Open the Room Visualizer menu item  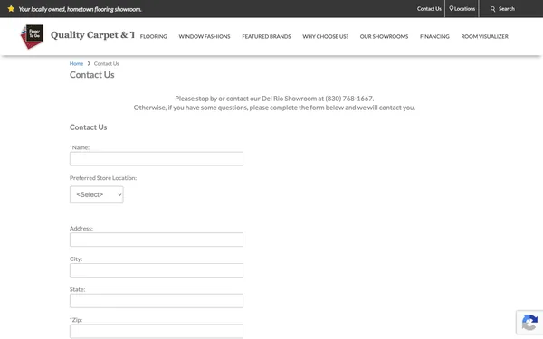484,36
